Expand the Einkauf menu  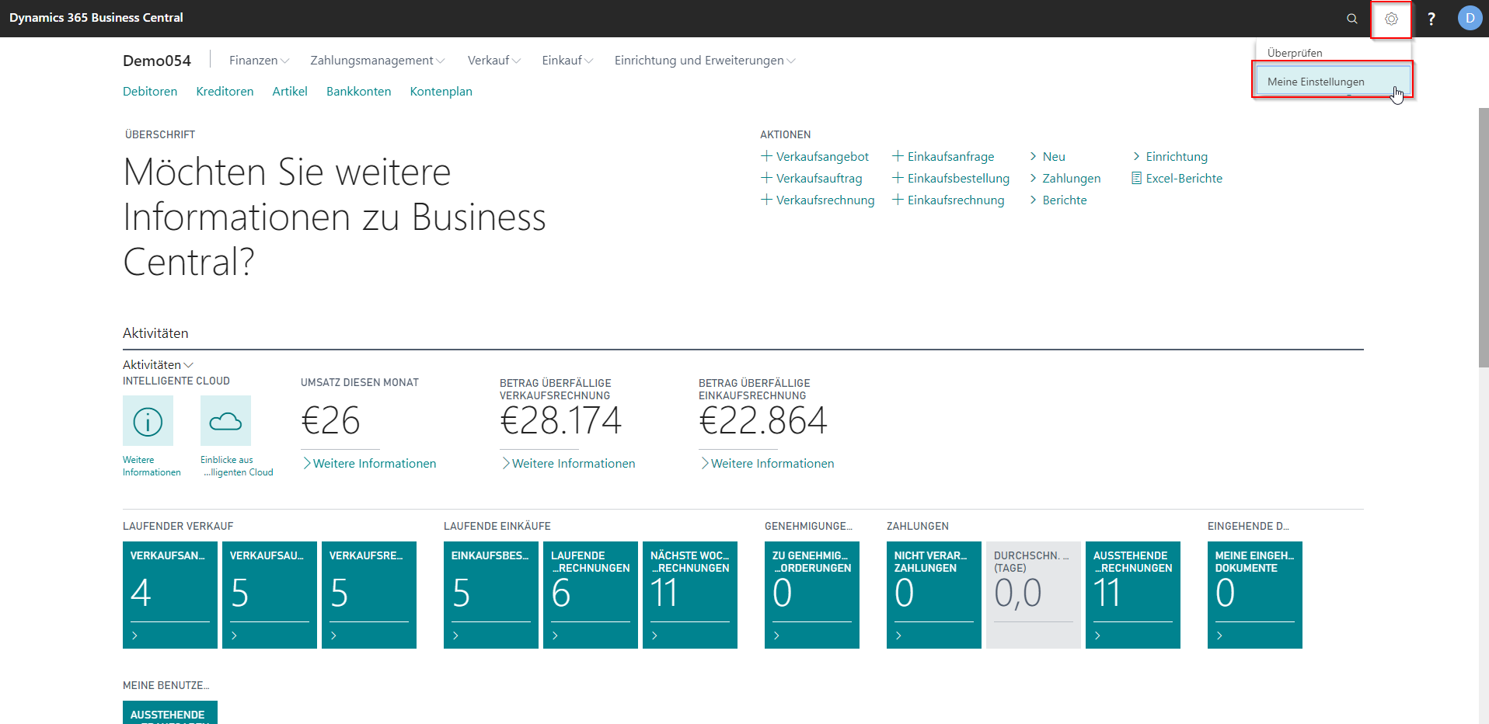[567, 60]
